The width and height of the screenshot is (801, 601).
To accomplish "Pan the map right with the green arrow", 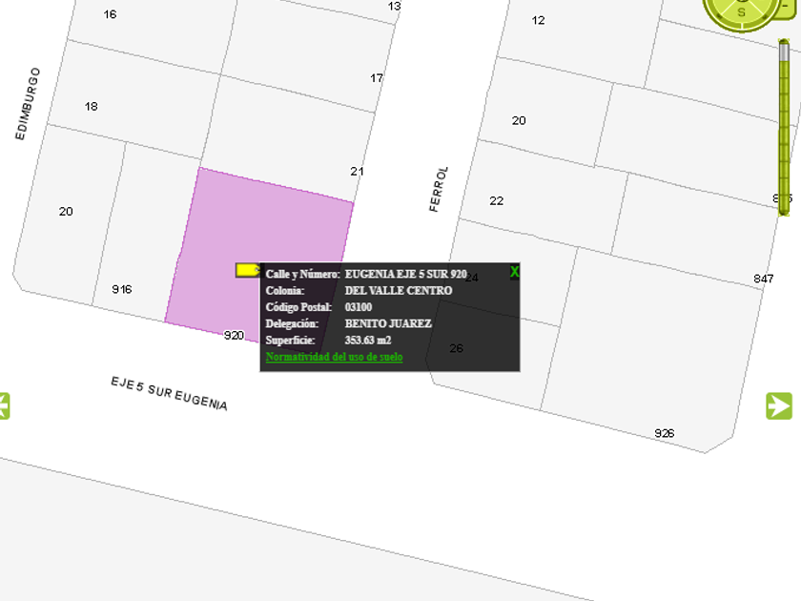I will (779, 405).
